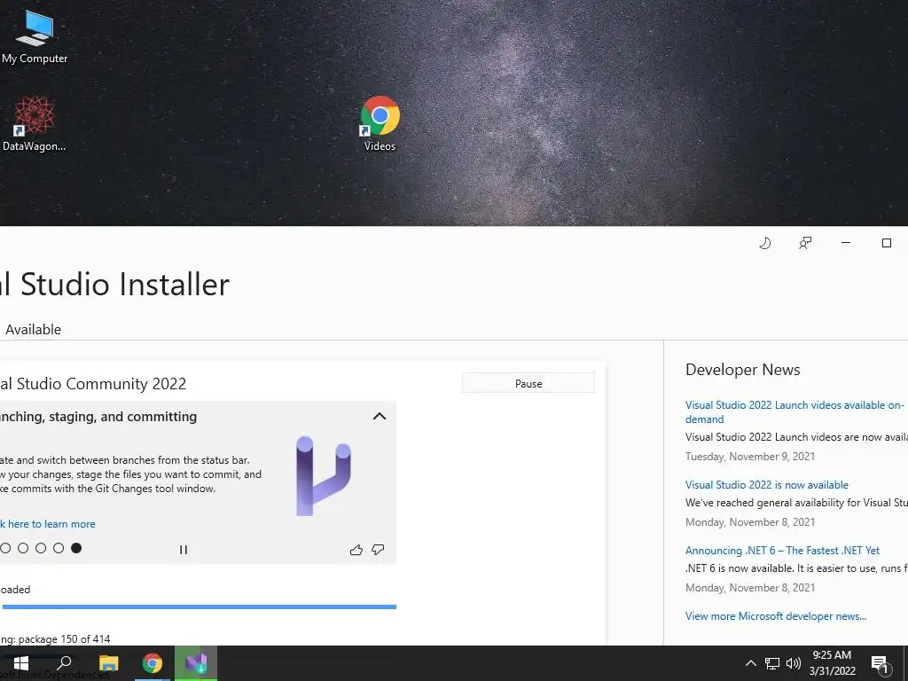This screenshot has height=681, width=908.
Task: Click the 'Tuesday, November 9, 2021' date
Action: (x=750, y=457)
